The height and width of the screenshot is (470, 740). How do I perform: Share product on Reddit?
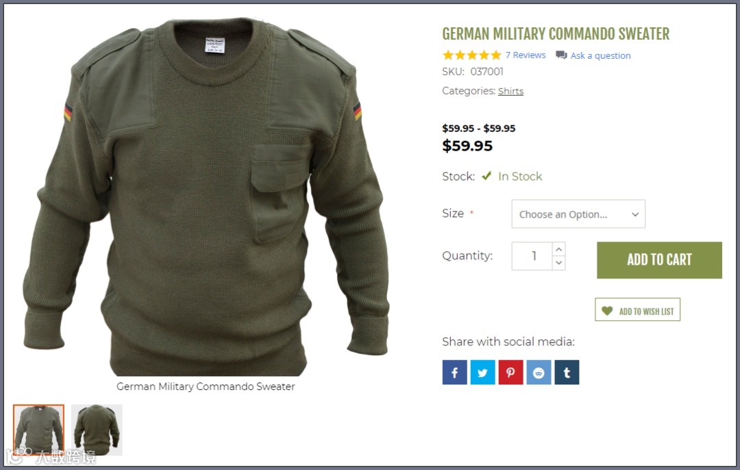click(539, 372)
